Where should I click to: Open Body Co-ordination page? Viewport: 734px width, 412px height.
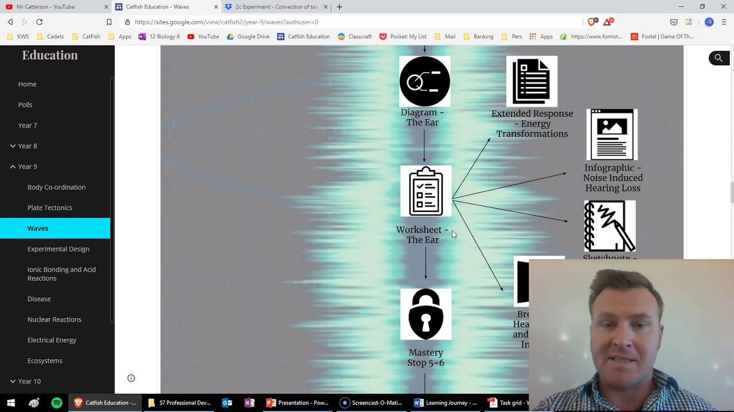56,187
